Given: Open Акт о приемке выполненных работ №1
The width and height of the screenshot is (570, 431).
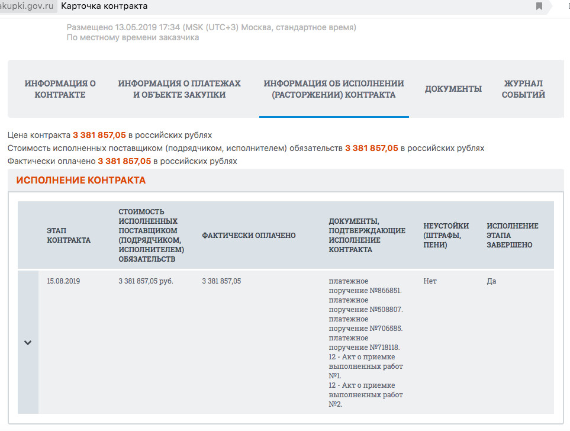Looking at the screenshot, I should [365, 366].
